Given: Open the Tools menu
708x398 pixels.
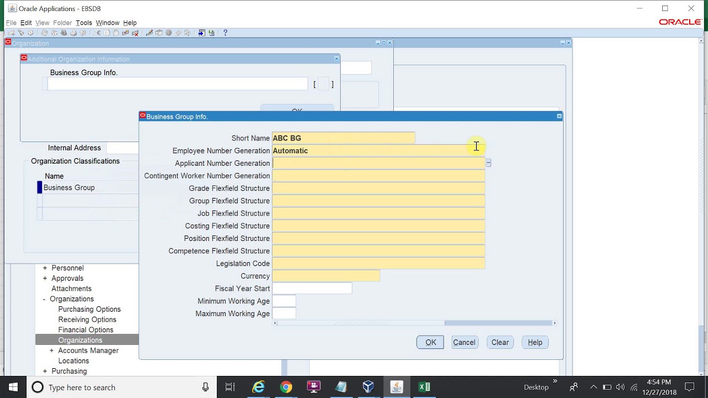Looking at the screenshot, I should (x=84, y=23).
